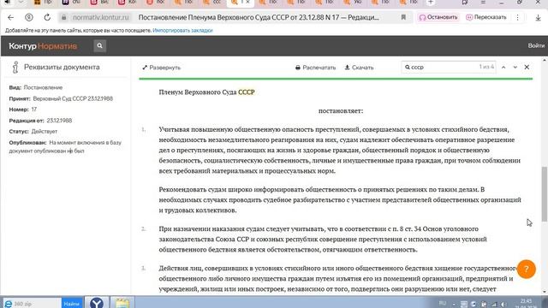This screenshot has width=548, height=308.
Task: Click the padlock site security icon
Action: [63, 17]
